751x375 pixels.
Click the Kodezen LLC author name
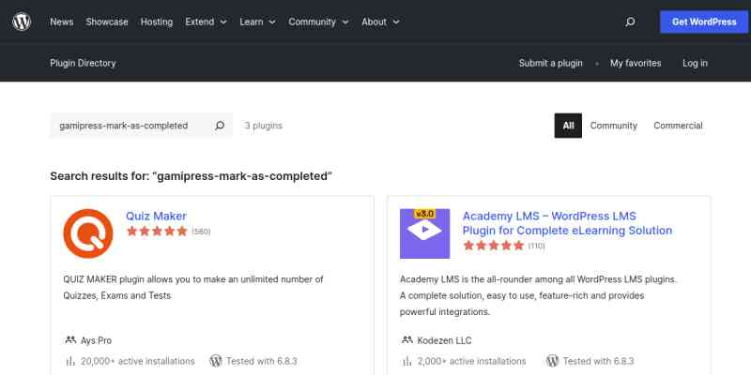pyautogui.click(x=444, y=340)
